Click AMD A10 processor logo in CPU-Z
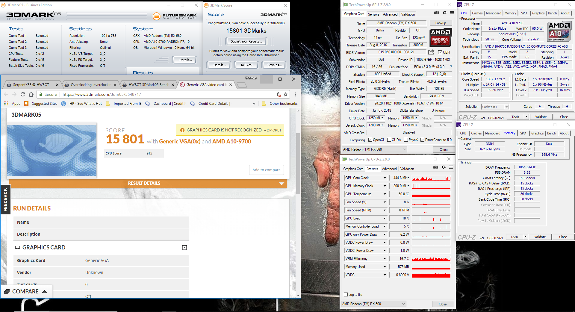Viewport: 575px width, 312px height. tap(559, 31)
